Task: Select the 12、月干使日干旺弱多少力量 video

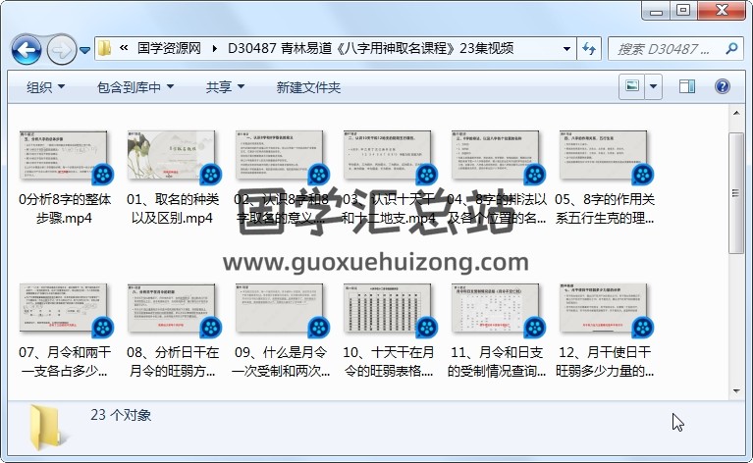Action: pos(603,331)
